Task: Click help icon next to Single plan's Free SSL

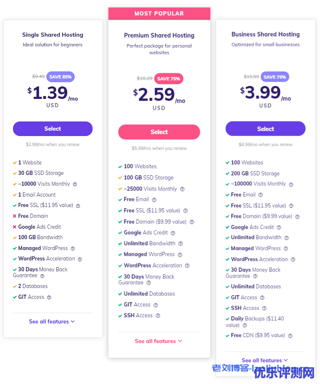Action: click(78, 206)
